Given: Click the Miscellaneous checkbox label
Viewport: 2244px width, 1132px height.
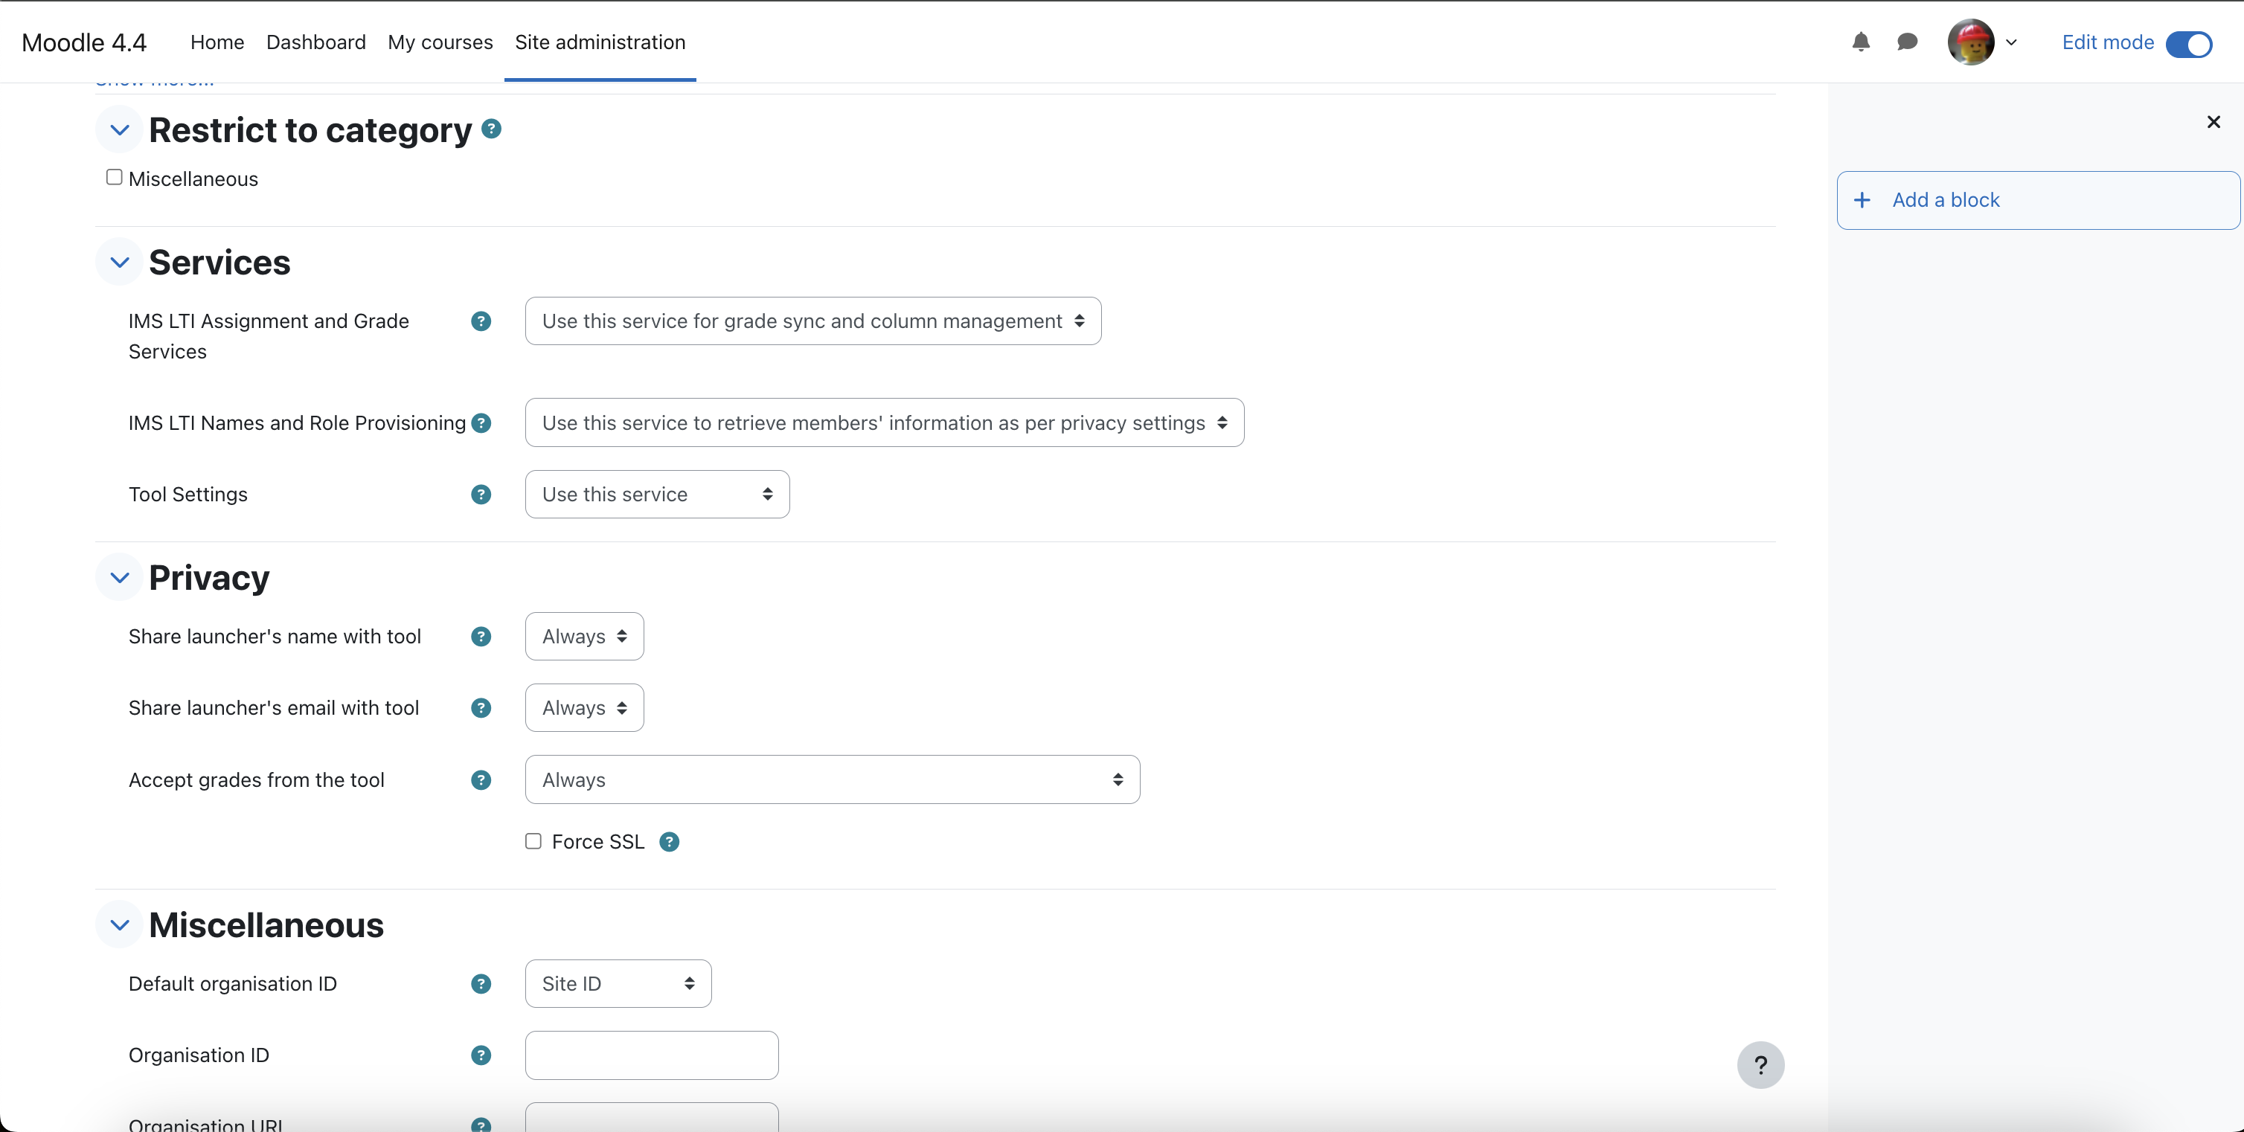Looking at the screenshot, I should (193, 179).
